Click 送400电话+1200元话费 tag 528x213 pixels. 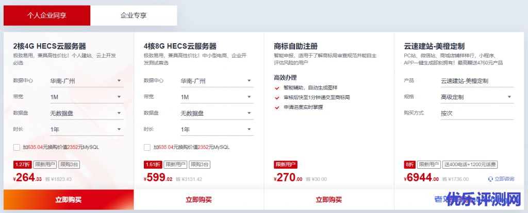pos(470,165)
